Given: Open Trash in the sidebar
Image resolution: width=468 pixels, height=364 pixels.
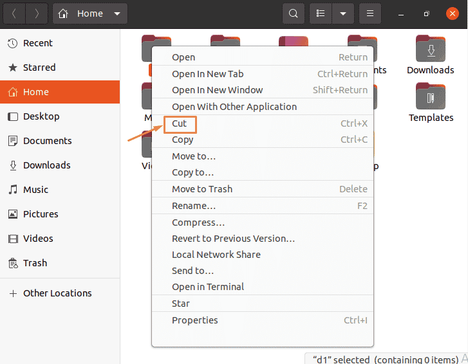Looking at the screenshot, I should (x=60, y=263).
